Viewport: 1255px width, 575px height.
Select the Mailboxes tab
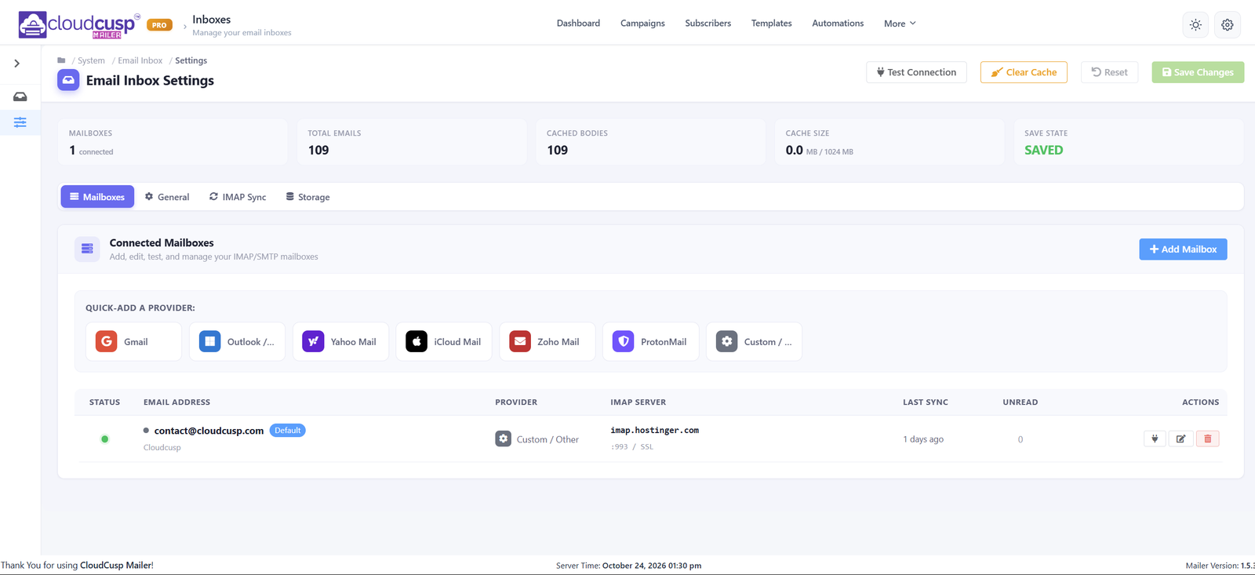pos(97,197)
